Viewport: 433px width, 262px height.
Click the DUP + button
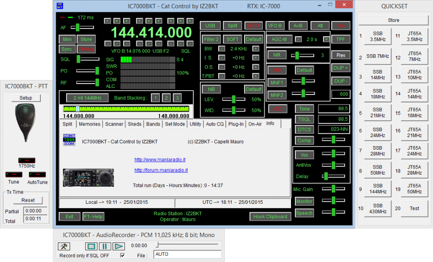click(341, 68)
